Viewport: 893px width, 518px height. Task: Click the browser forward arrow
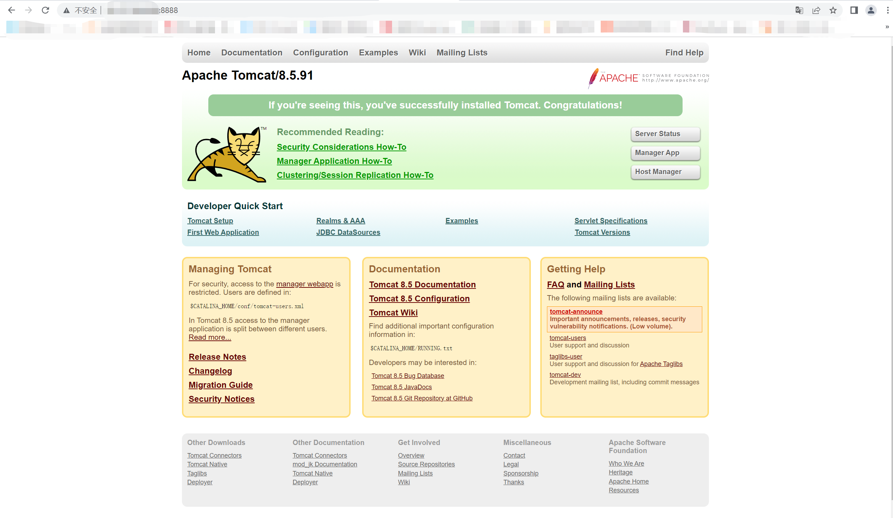point(28,10)
